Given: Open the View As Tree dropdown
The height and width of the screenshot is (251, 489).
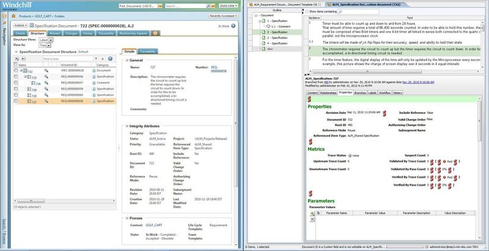Looking at the screenshot, I should coord(45,45).
